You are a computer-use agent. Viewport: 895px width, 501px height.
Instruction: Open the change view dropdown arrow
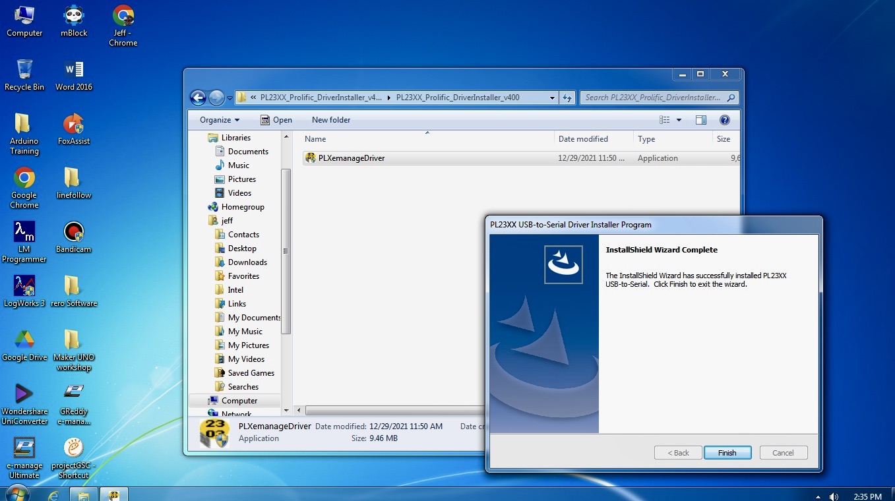679,120
